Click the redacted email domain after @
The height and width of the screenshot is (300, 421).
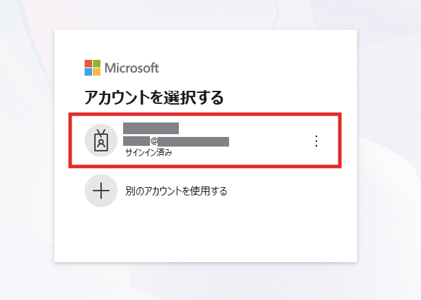pyautogui.click(x=193, y=141)
